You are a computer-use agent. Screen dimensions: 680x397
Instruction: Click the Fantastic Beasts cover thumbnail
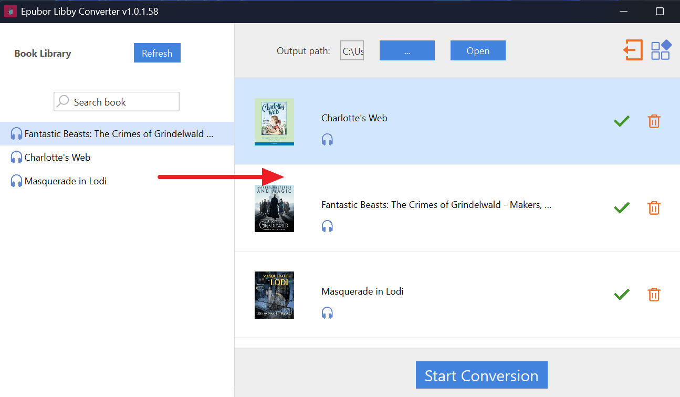click(274, 208)
